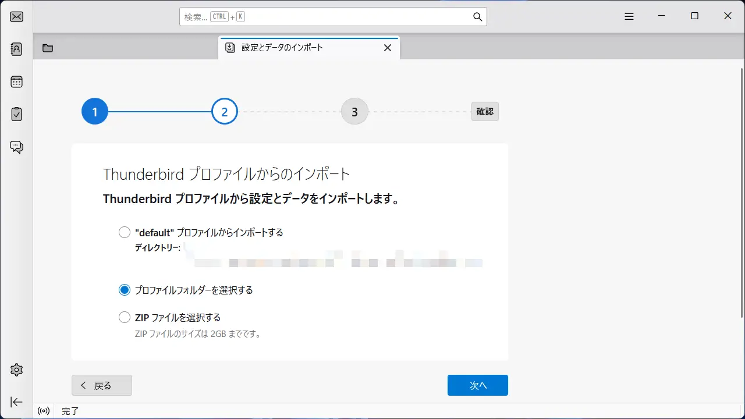This screenshot has width=745, height=419.
Task: Open the Address Book icon
Action: pos(17,49)
